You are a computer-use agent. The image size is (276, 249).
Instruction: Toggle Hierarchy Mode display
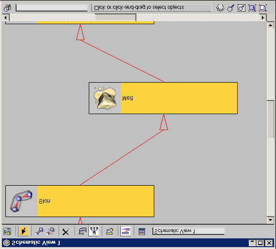click(x=82, y=232)
